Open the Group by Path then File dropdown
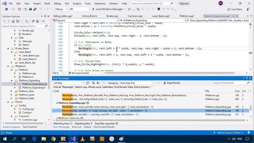 (x=137, y=83)
